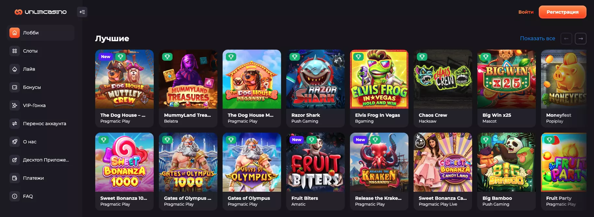The width and height of the screenshot is (594, 217).
Task: Click the Бонусы ticket icon
Action: tap(15, 87)
